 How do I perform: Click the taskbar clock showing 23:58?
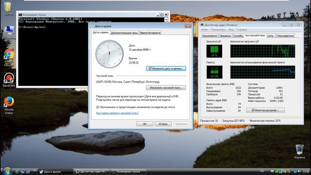pyautogui.click(x=306, y=171)
